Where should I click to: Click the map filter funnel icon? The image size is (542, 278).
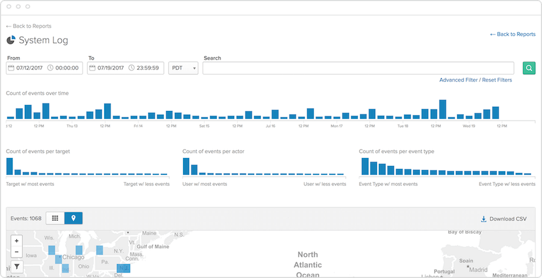tap(16, 266)
